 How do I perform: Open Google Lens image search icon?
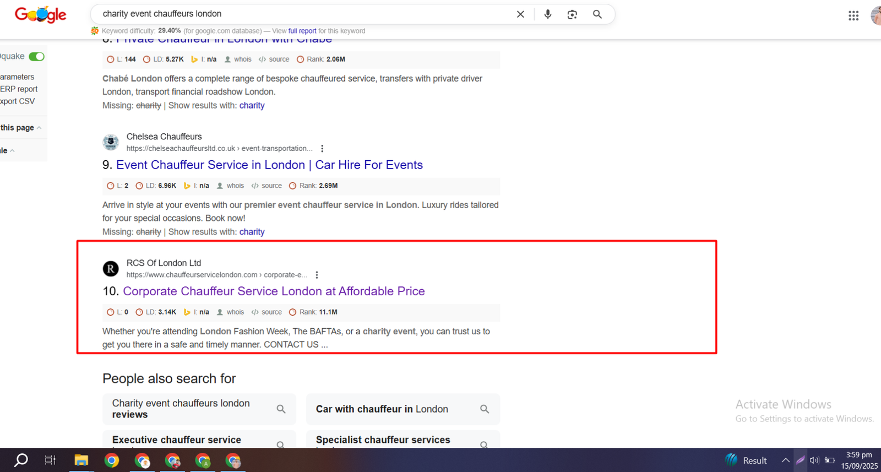572,14
